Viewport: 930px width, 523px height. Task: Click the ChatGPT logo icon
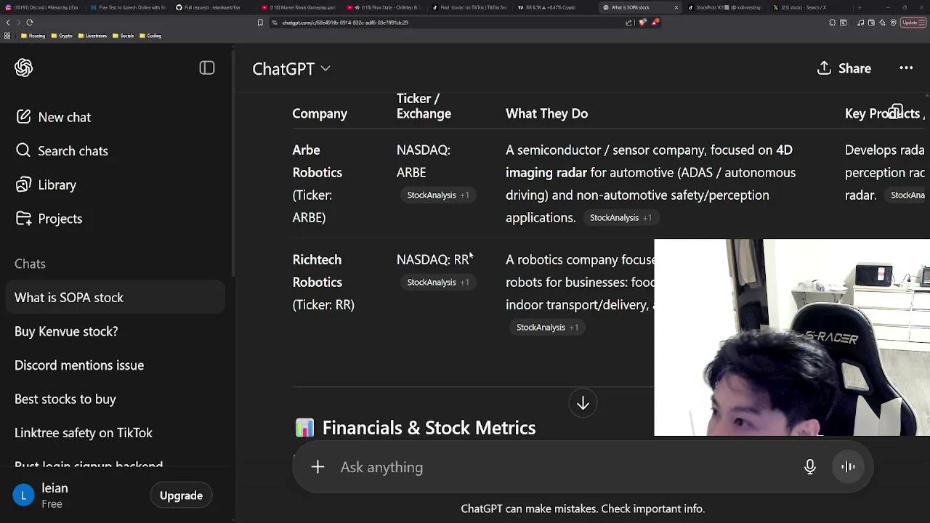pos(24,68)
